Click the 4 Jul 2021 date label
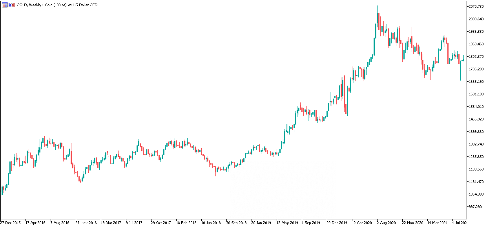The height and width of the screenshot is (226, 487). tap(461, 222)
